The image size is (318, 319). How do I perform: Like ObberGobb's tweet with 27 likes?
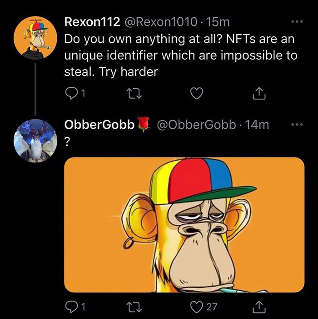[197, 307]
